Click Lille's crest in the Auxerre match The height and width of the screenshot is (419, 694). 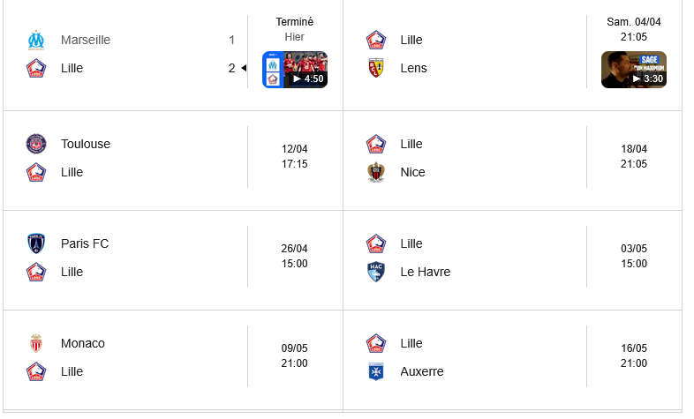click(x=376, y=343)
